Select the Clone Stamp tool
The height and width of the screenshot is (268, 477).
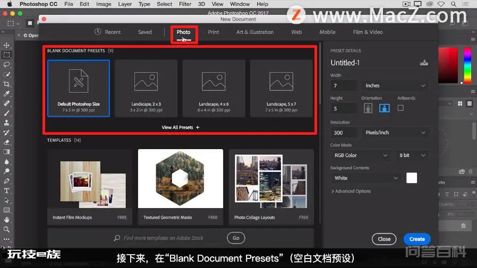(x=6, y=123)
